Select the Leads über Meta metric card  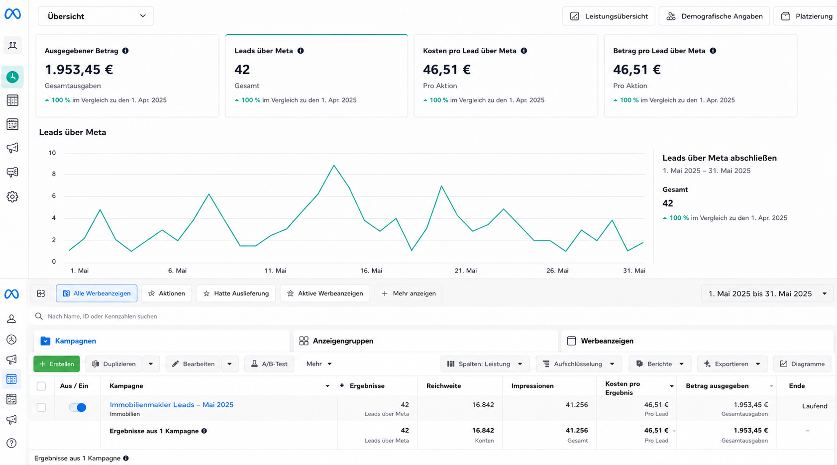click(316, 76)
